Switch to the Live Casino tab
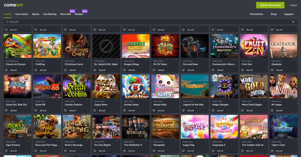Screen dimensions: 301x157 pyautogui.click(x=22, y=14)
